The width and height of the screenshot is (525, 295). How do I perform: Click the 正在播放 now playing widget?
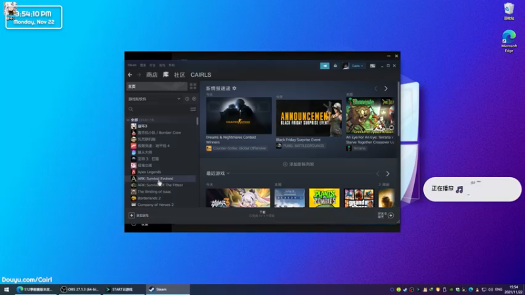point(472,189)
